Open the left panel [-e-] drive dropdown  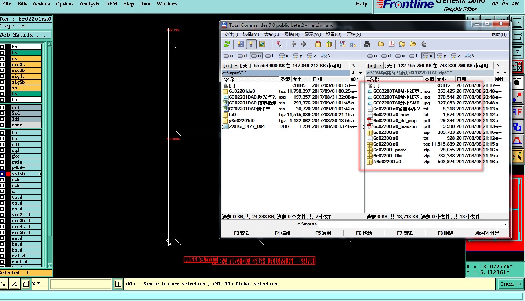pyautogui.click(x=231, y=66)
